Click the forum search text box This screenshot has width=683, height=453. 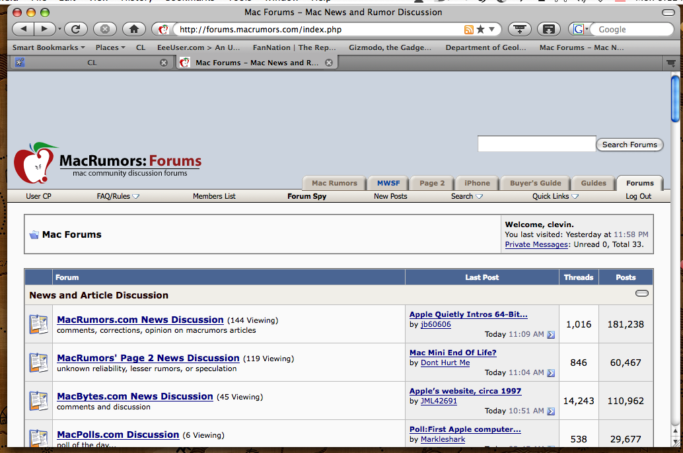tap(536, 144)
